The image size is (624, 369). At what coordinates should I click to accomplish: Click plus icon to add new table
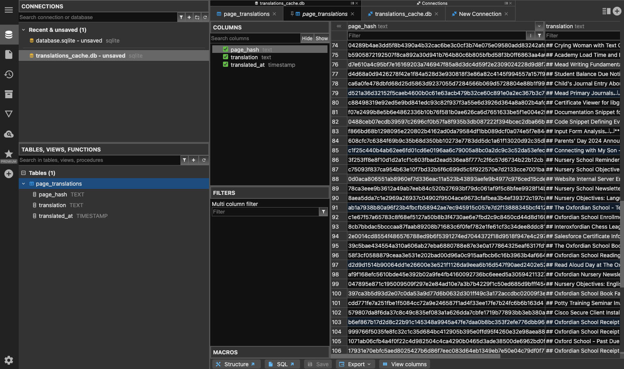pos(194,160)
